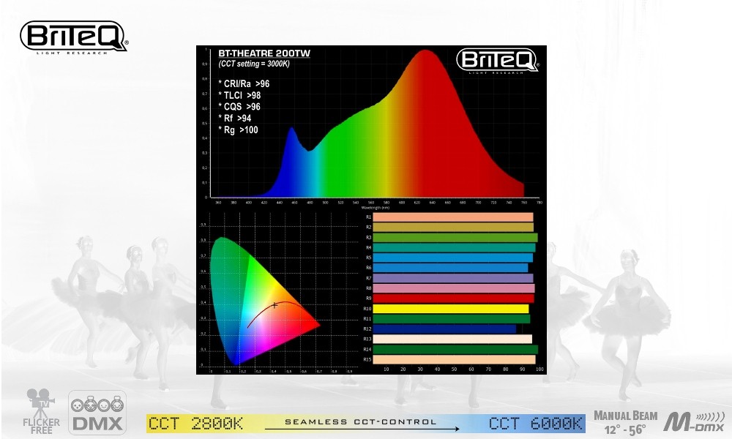
Task: Click the Flicker Free camera icon
Action: pos(41,411)
